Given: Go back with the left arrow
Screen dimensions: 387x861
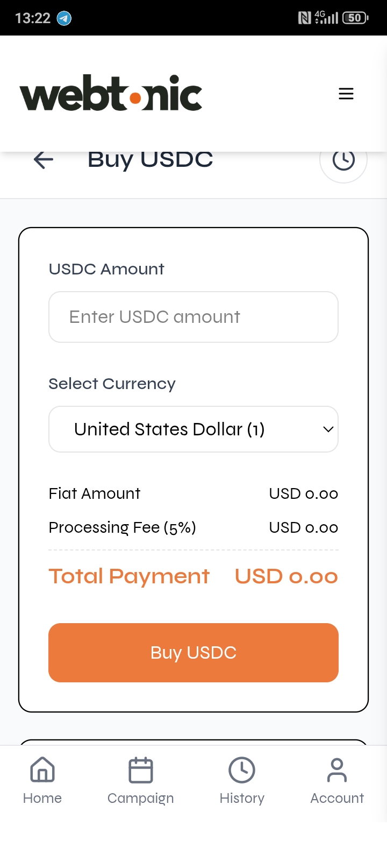Looking at the screenshot, I should tap(44, 160).
